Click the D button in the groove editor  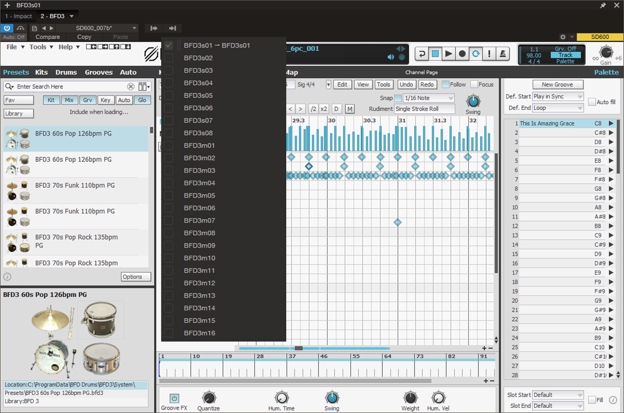point(336,109)
